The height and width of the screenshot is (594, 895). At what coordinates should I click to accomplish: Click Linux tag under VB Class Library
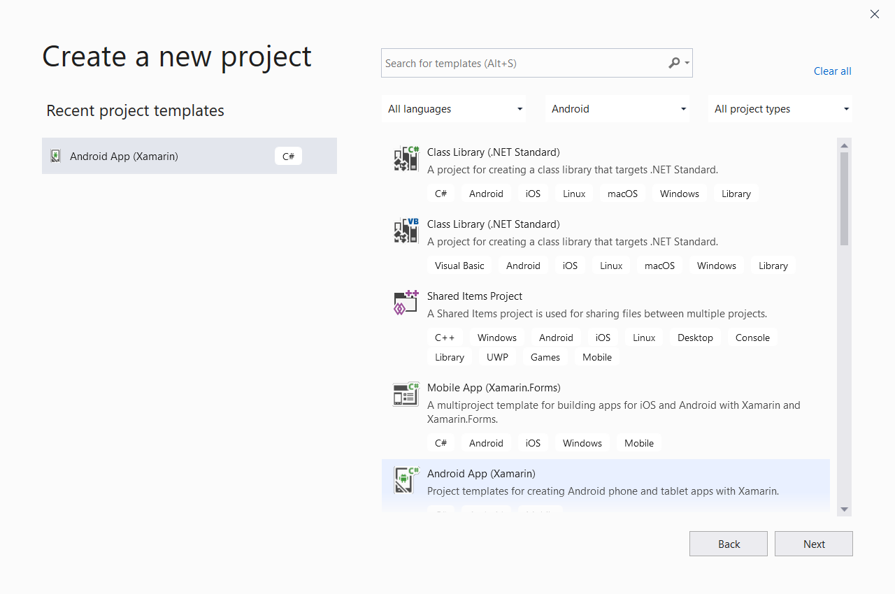tap(611, 266)
